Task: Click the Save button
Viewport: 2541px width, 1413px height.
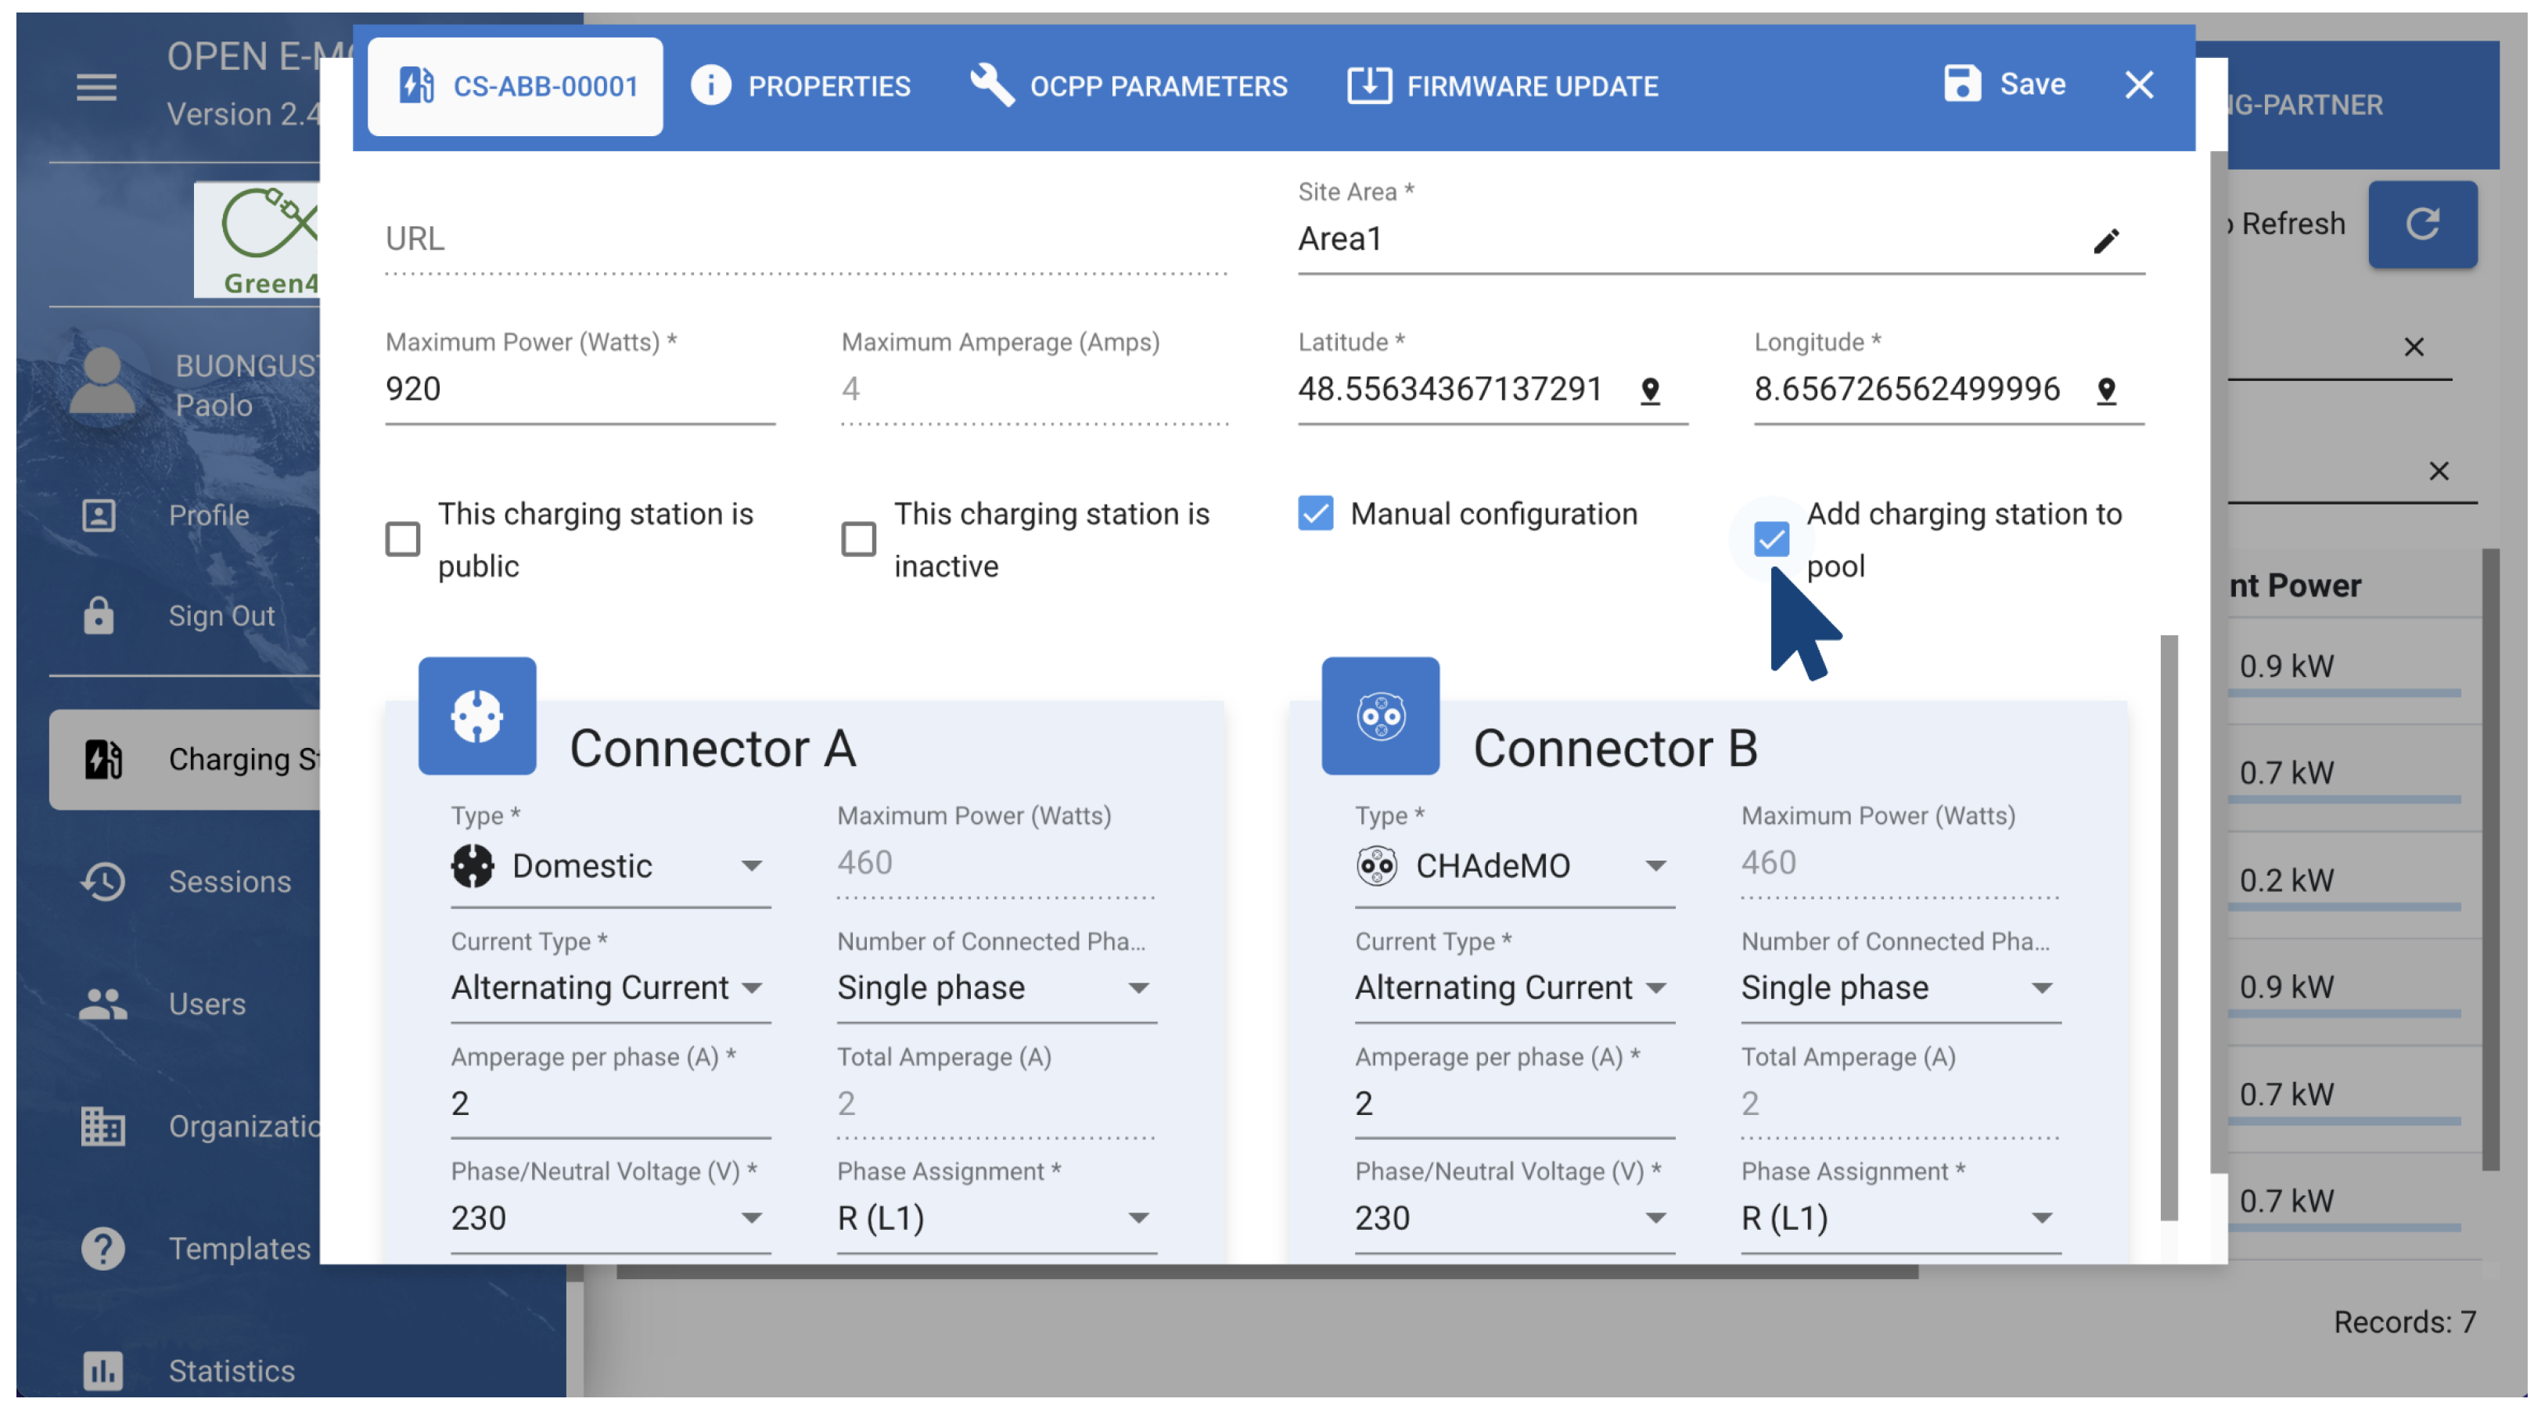Action: point(2004,84)
